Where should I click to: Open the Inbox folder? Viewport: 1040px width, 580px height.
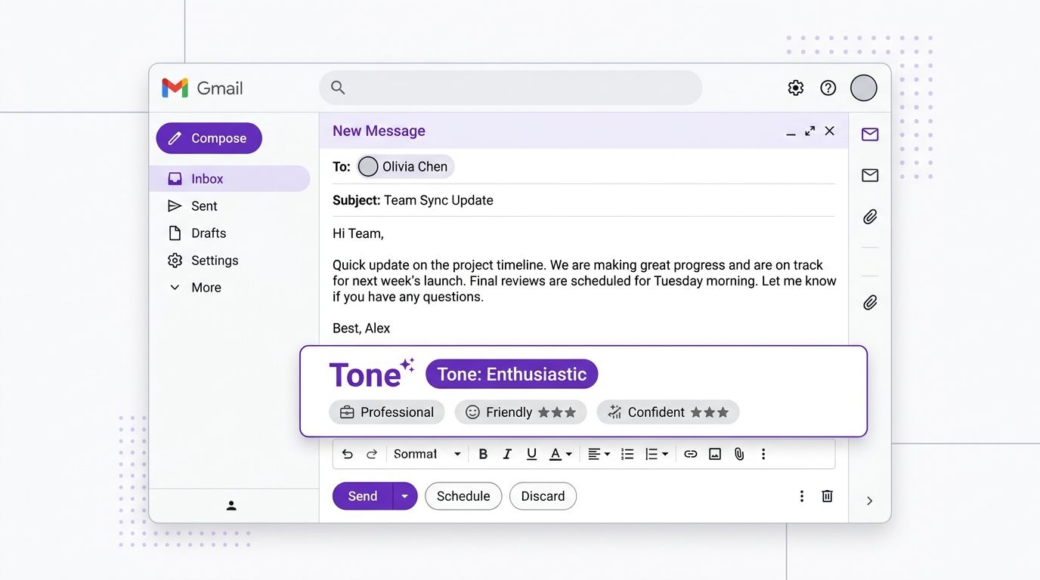pos(229,179)
